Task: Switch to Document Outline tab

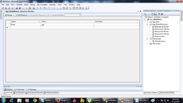Action: (x=166, y=93)
